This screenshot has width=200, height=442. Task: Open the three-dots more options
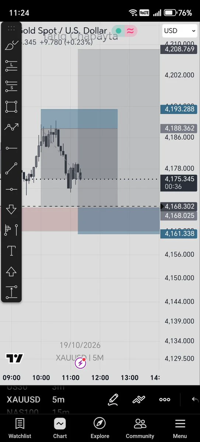(x=165, y=400)
